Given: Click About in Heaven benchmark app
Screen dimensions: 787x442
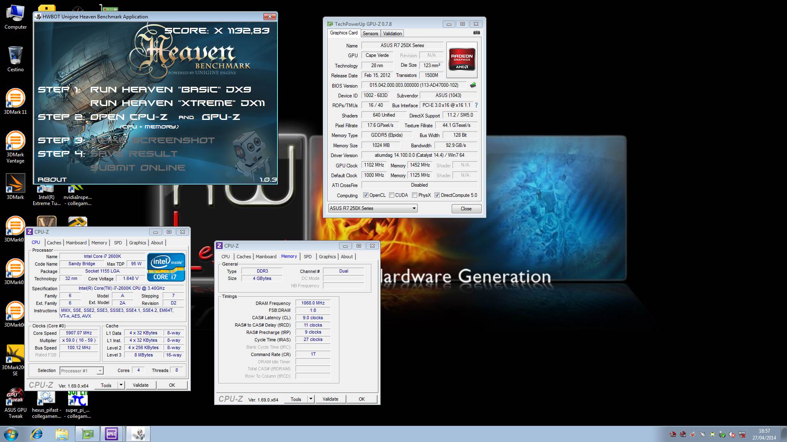Looking at the screenshot, I should (x=52, y=180).
